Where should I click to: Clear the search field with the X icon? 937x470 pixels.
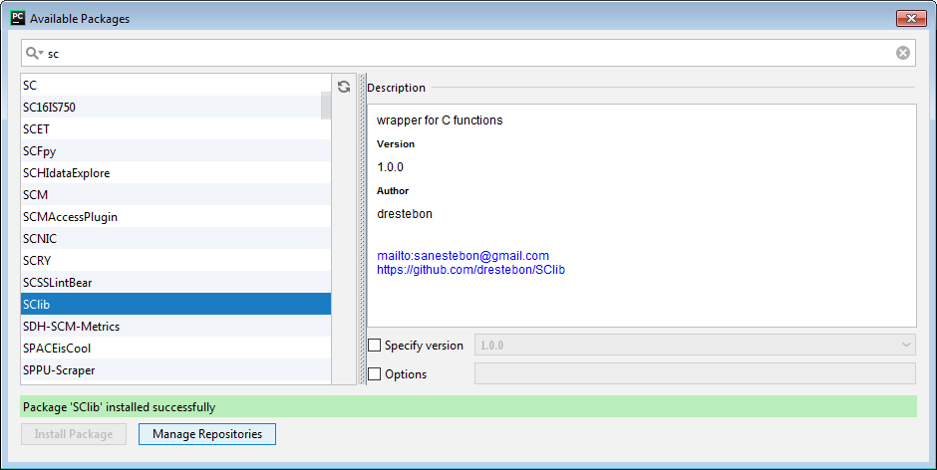pos(902,53)
